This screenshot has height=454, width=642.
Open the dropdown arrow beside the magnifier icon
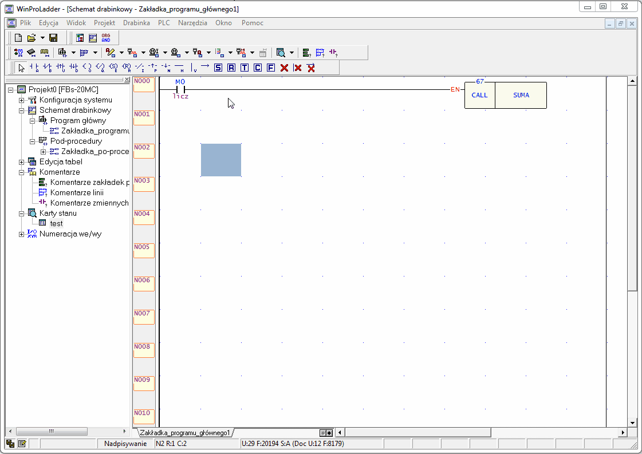click(x=292, y=53)
